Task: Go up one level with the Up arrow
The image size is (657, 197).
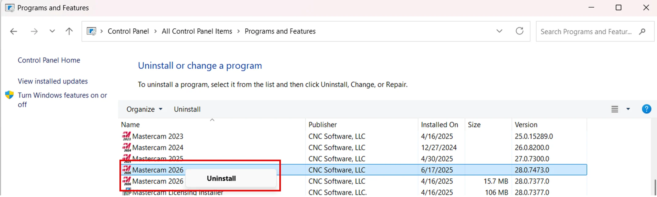Action: click(69, 31)
